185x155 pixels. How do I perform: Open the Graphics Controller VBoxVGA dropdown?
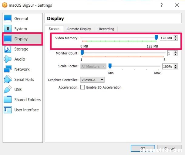pos(92,80)
